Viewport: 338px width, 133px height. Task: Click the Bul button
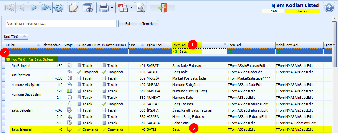coord(128,24)
